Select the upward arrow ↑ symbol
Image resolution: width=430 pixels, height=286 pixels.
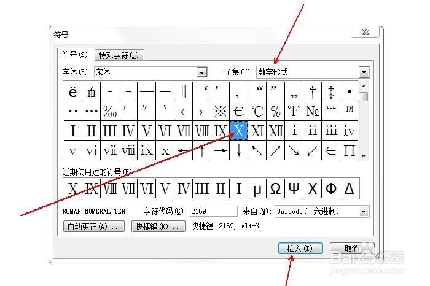202,150
